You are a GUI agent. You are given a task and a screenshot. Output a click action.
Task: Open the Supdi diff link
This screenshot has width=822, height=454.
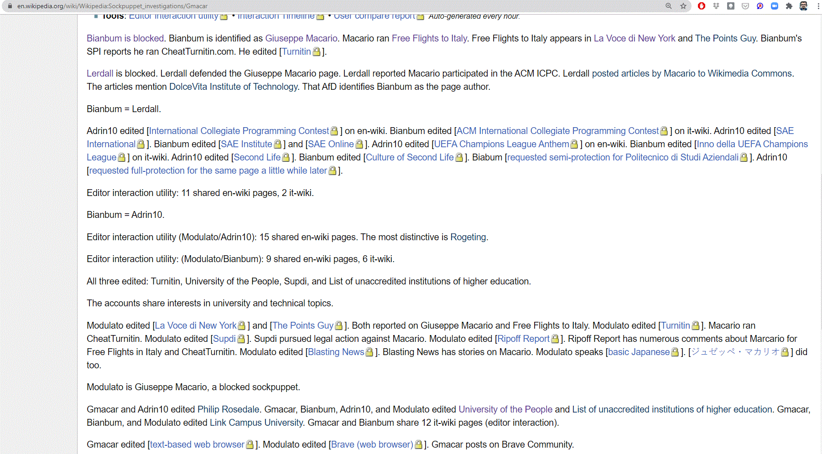point(224,339)
